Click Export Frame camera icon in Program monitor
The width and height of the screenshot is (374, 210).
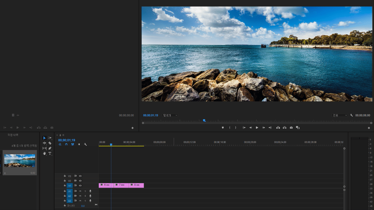click(291, 128)
